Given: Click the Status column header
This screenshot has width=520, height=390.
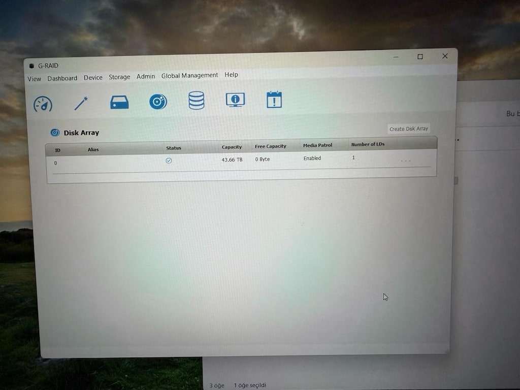Looking at the screenshot, I should pos(174,148).
